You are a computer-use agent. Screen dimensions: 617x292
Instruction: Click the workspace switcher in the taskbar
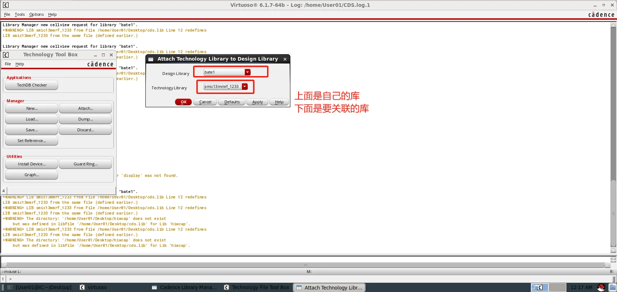coord(539,287)
